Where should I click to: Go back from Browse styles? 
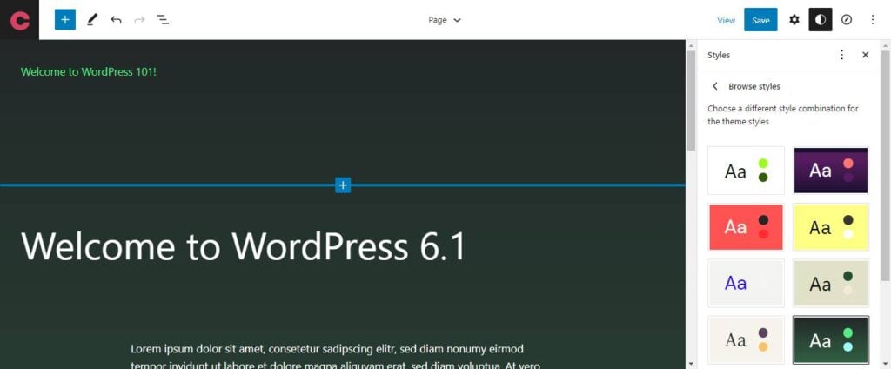(715, 86)
